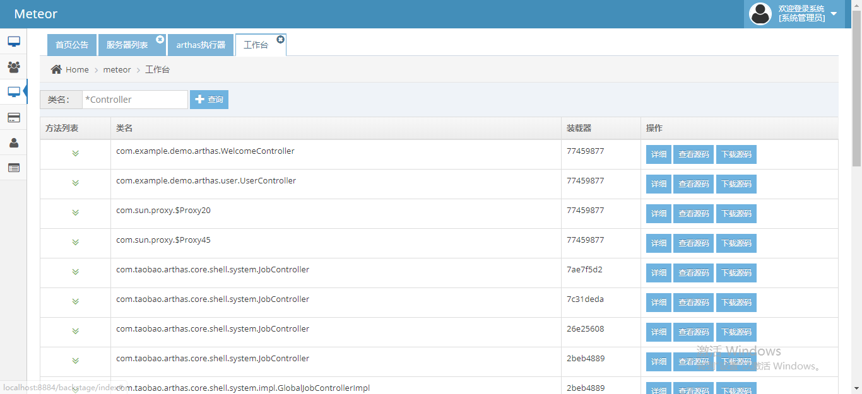Click 详细 for WelcomeController
The width and height of the screenshot is (862, 394).
click(658, 154)
